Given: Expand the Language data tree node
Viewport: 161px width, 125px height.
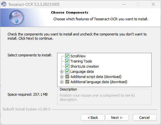Looking at the screenshot, I should [62, 72].
